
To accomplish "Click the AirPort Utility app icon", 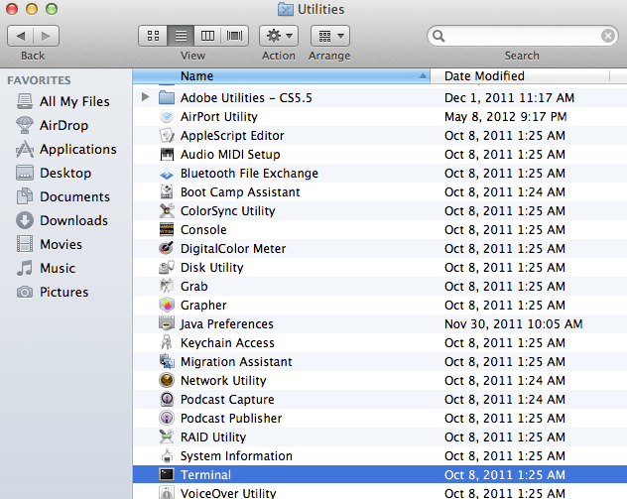I will [x=167, y=117].
